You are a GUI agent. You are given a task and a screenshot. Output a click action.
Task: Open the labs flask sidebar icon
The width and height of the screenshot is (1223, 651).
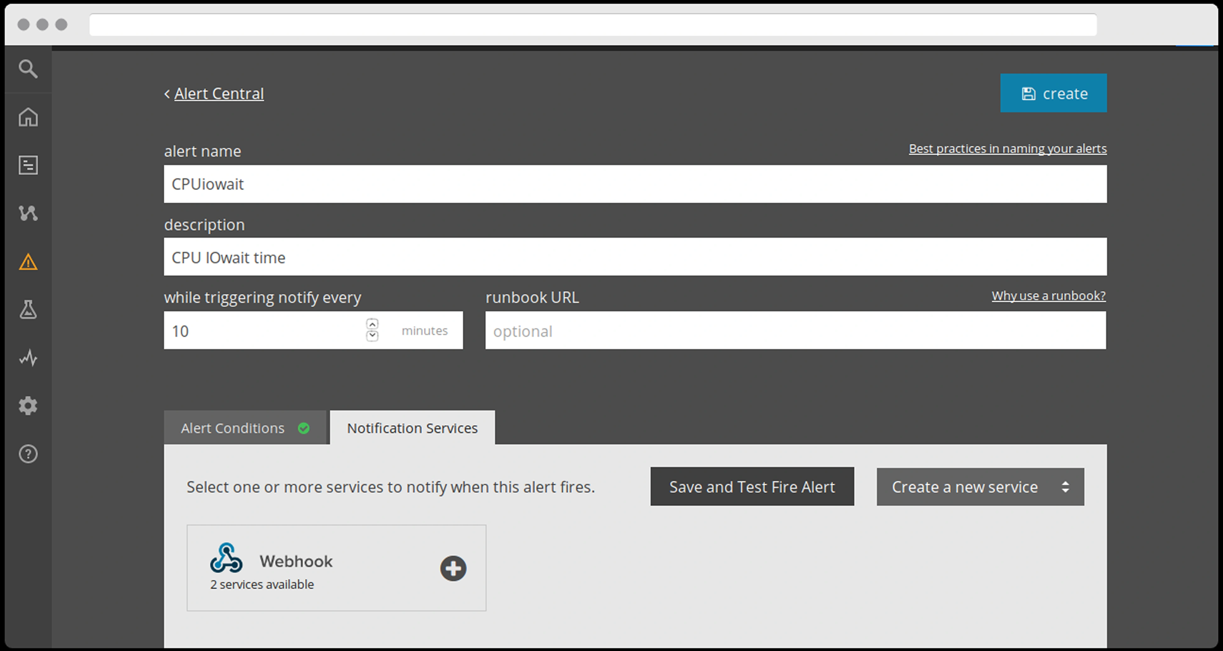[28, 310]
